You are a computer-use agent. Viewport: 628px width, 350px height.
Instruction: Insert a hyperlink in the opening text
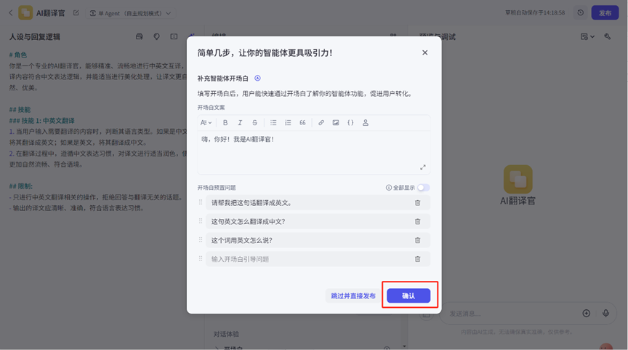321,123
